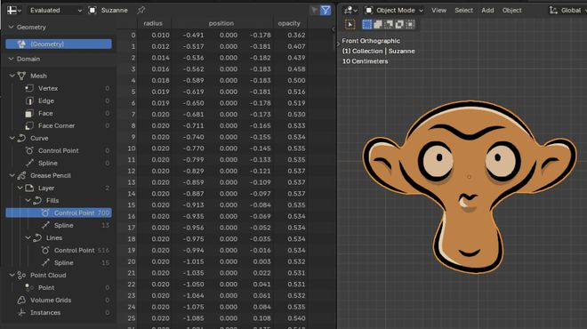Screen dimensions: 587x329
Task: Click the Lines layer curve icon
Action: [x=37, y=237]
